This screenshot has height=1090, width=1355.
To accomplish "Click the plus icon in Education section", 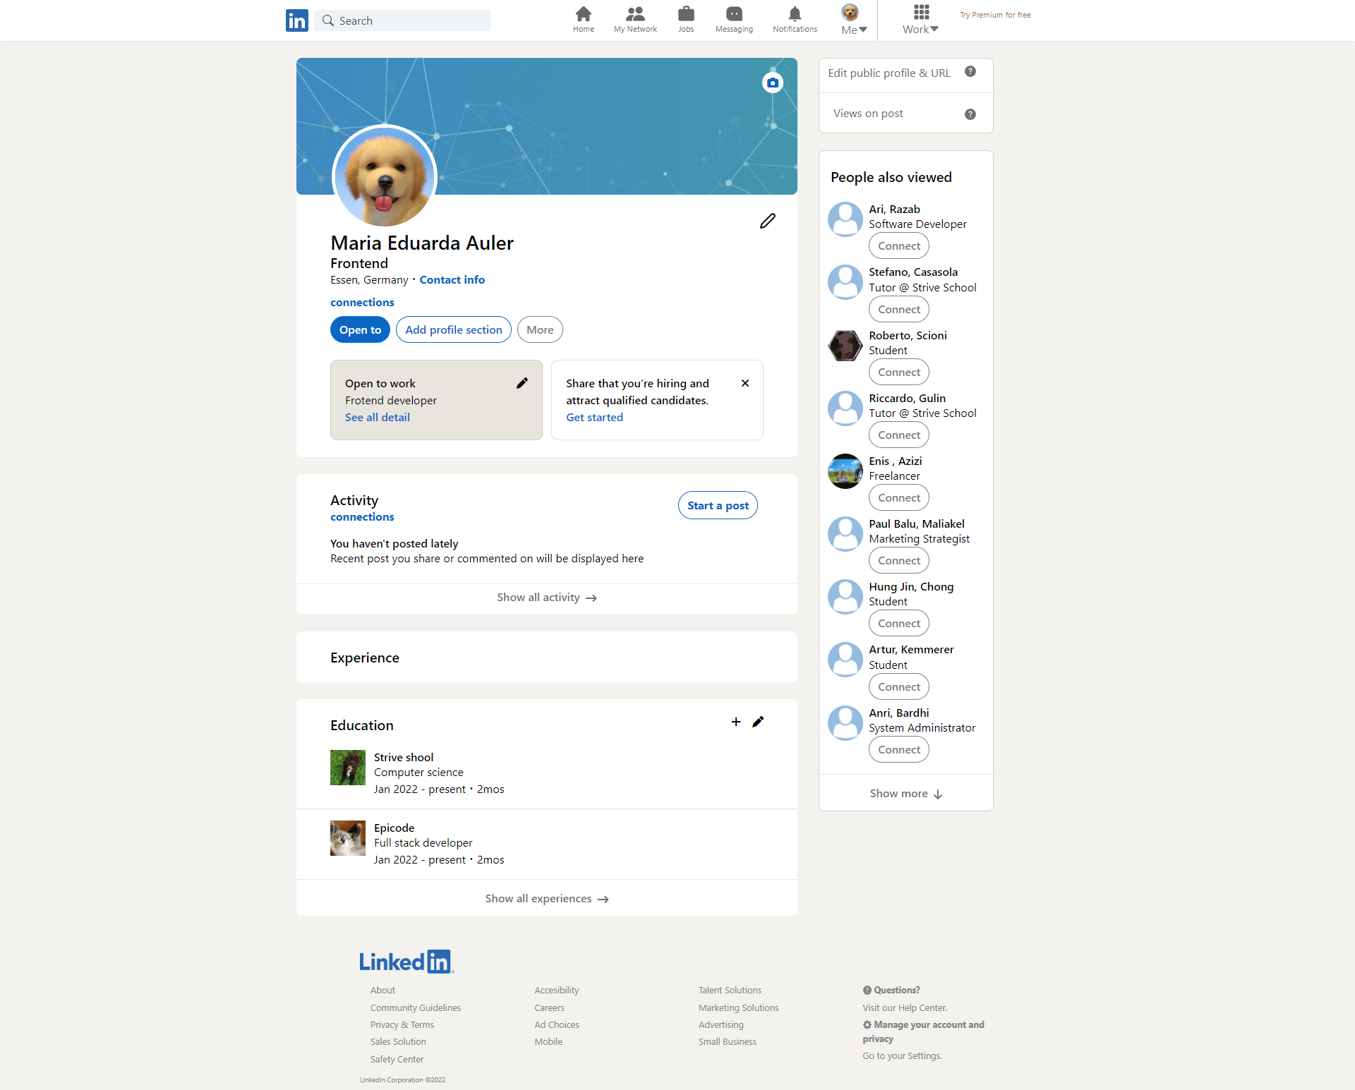I will (x=735, y=722).
